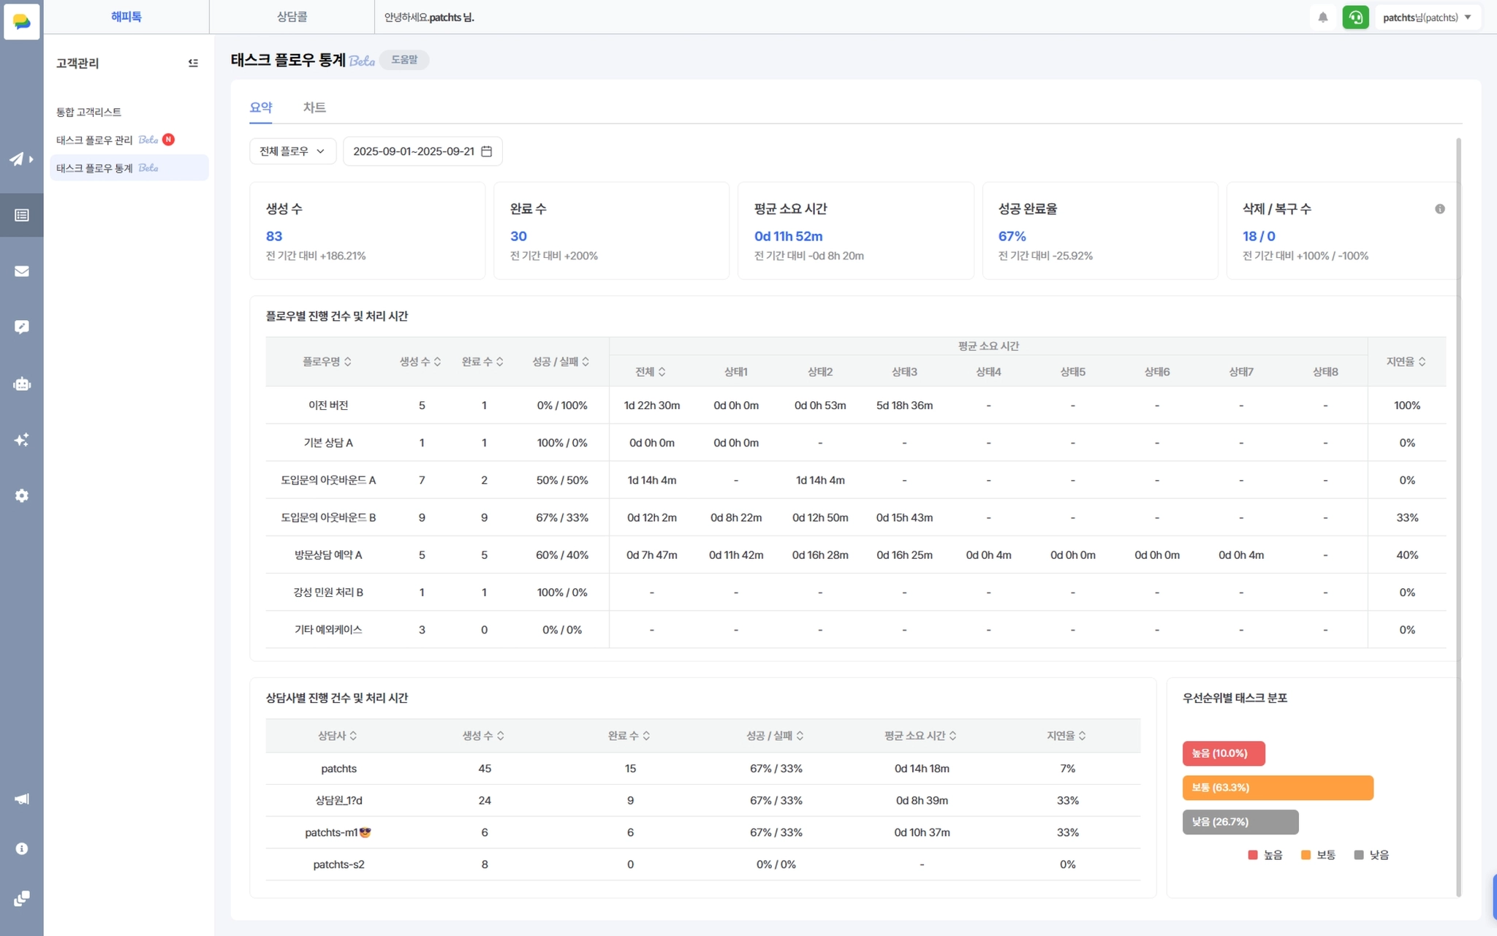
Task: Click the 도움말 help button
Action: pyautogui.click(x=404, y=60)
